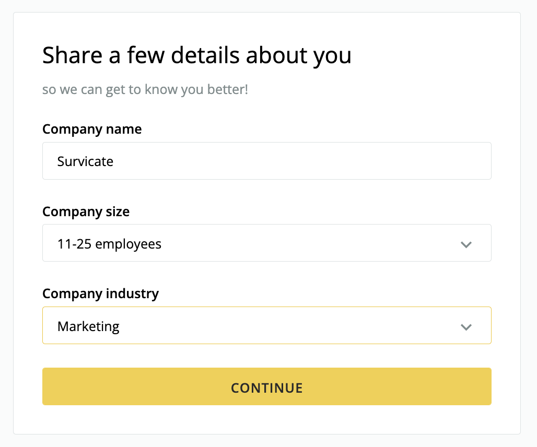Click the left edge of the CONTINUE button
Viewport: 537px width, 447px height.
(x=48, y=386)
